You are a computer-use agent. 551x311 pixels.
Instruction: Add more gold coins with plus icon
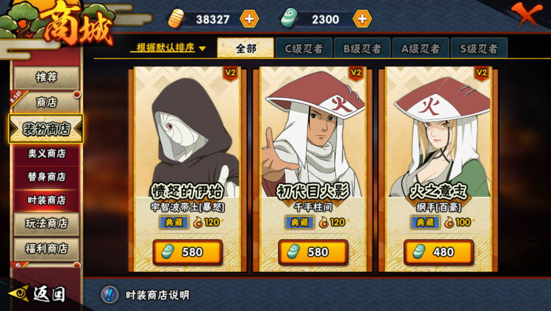[x=249, y=19]
